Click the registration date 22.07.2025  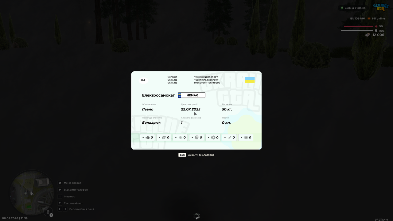pyautogui.click(x=190, y=109)
